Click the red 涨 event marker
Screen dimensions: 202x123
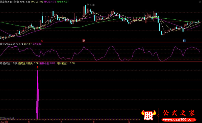(x=84, y=41)
